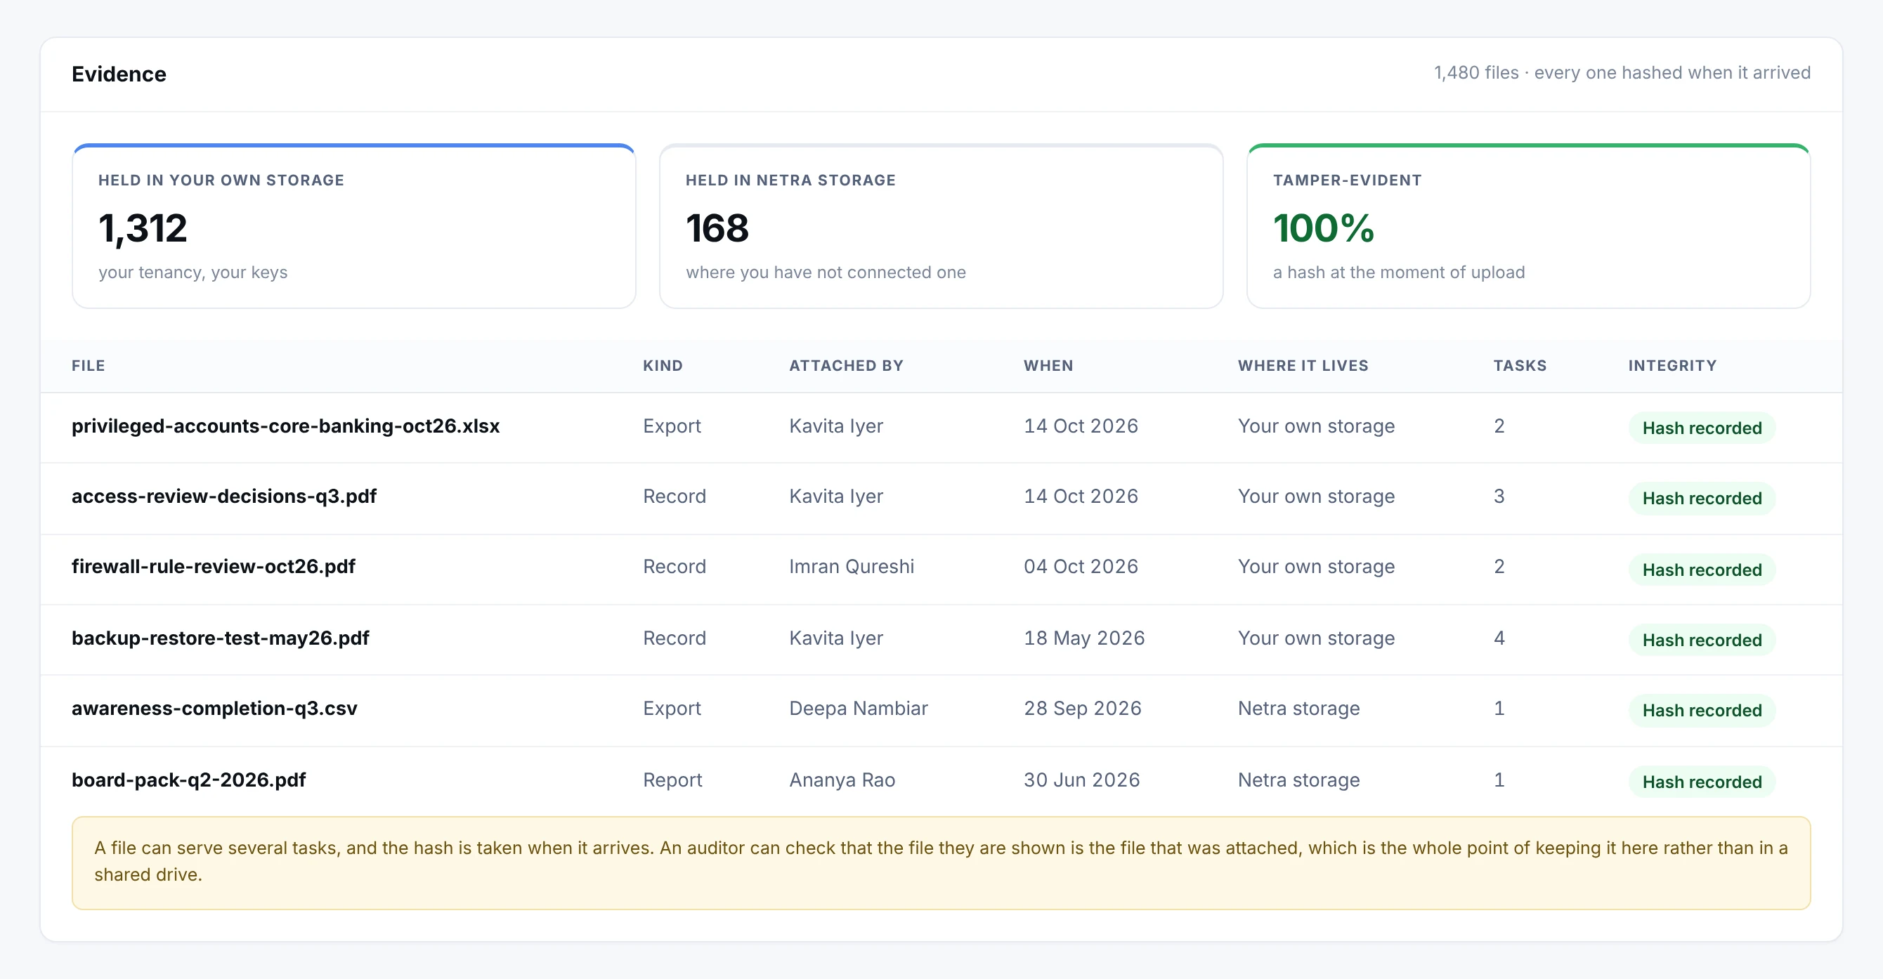Image resolution: width=1883 pixels, height=979 pixels.
Task: Open awareness-completion-q3.csv file
Action: tap(214, 708)
